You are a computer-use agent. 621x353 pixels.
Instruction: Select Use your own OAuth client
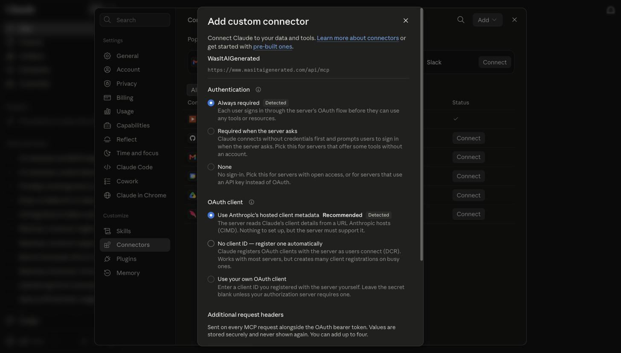[211, 279]
